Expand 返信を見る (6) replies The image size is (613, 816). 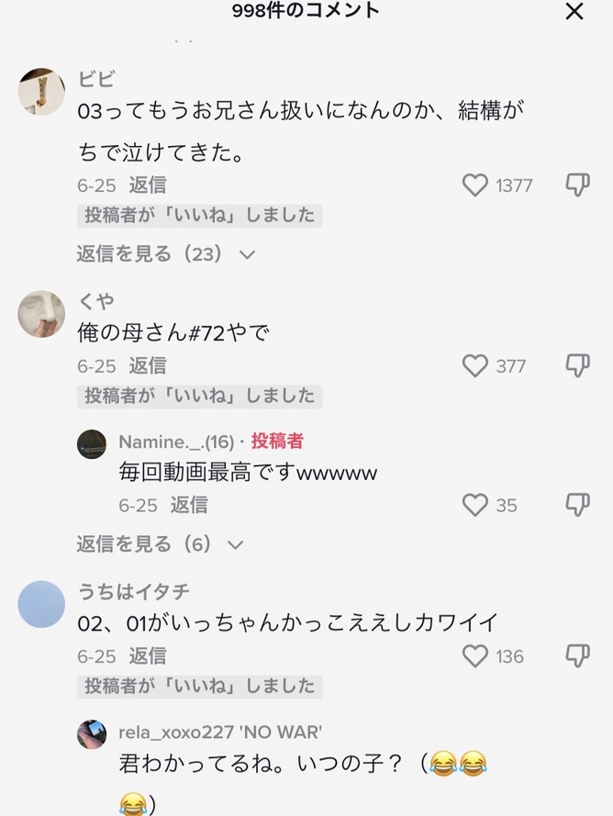coord(161,544)
